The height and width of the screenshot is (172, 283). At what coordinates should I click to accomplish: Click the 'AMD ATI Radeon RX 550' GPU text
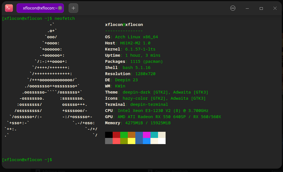click(144, 117)
